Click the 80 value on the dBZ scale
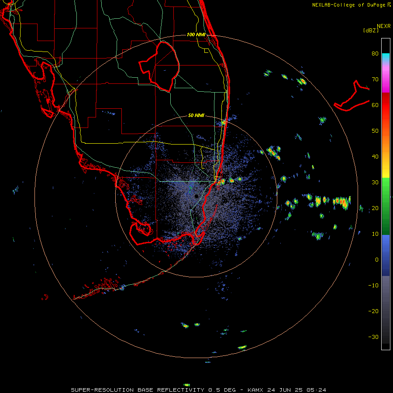The image size is (393, 393). pyautogui.click(x=375, y=54)
